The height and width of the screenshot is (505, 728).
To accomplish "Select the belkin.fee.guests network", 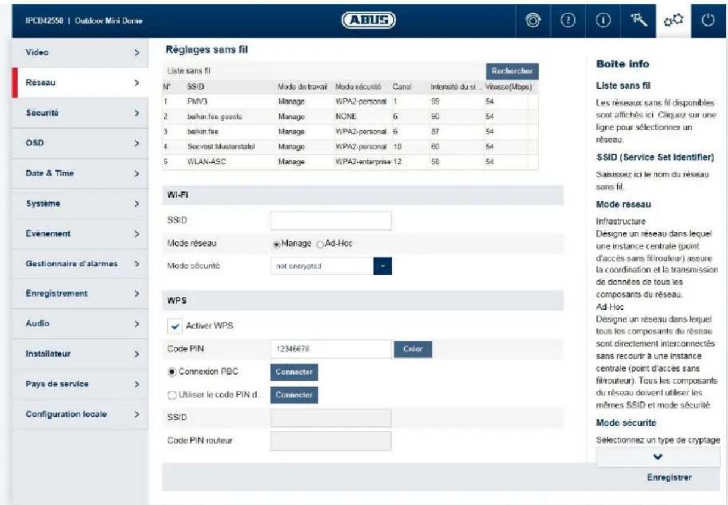I will point(350,117).
